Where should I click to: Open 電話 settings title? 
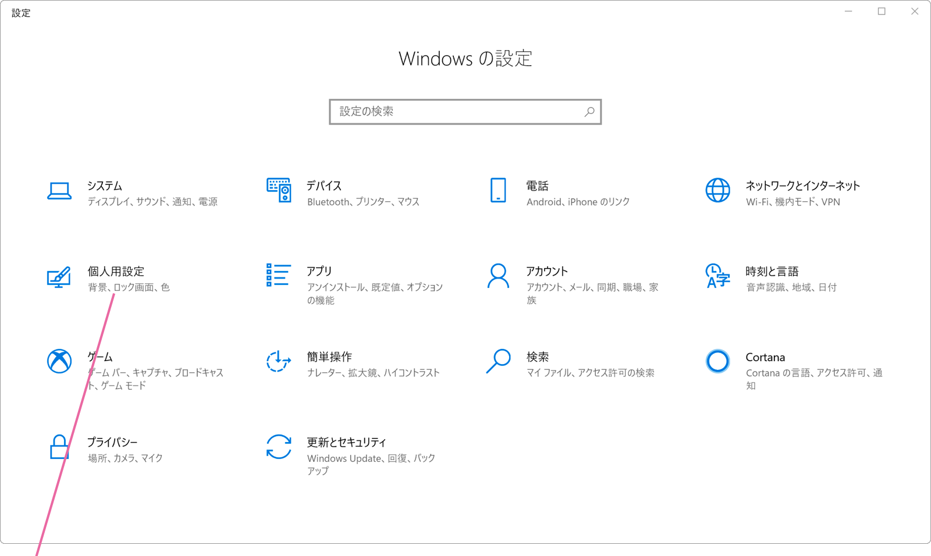tap(538, 186)
